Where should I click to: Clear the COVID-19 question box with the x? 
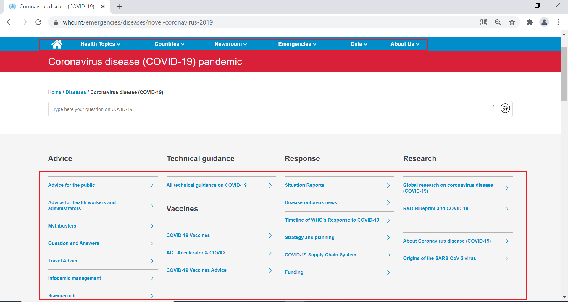coord(493,106)
